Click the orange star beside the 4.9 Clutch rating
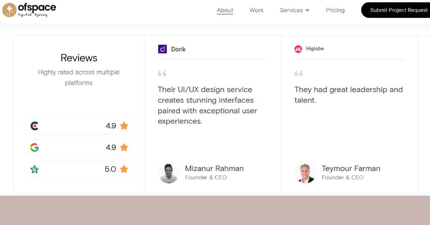The image size is (430, 225). coord(124,126)
